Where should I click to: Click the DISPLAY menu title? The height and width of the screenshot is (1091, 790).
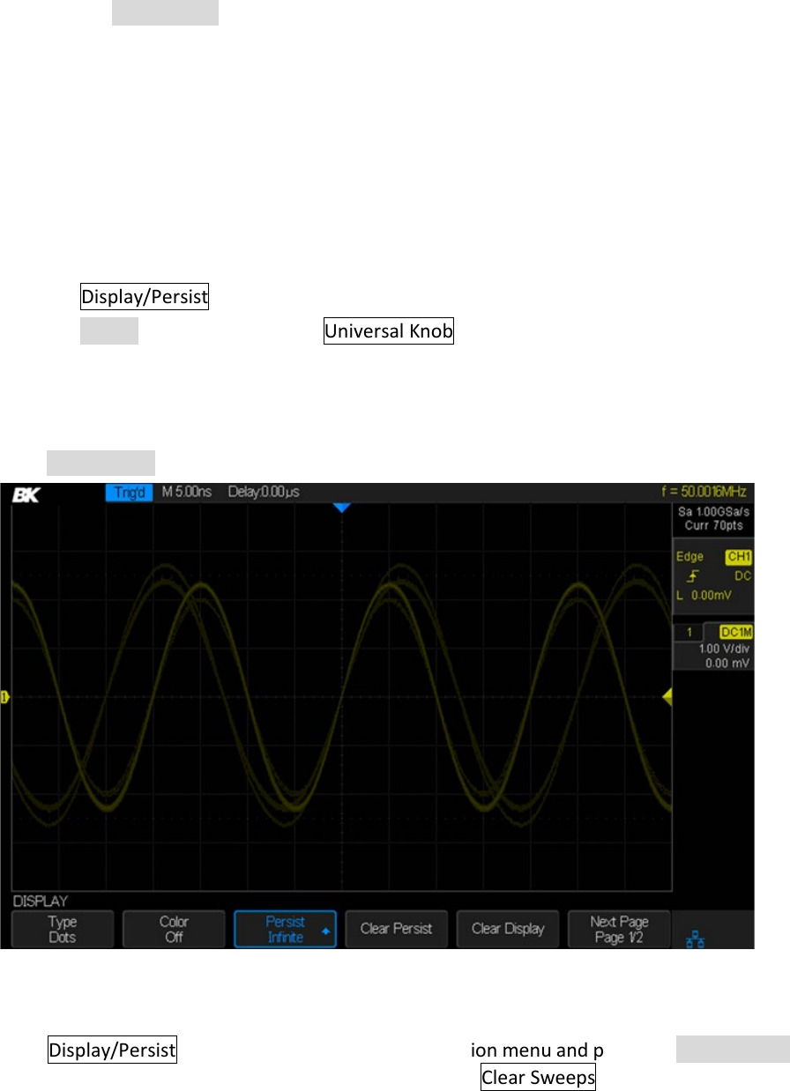point(41,902)
